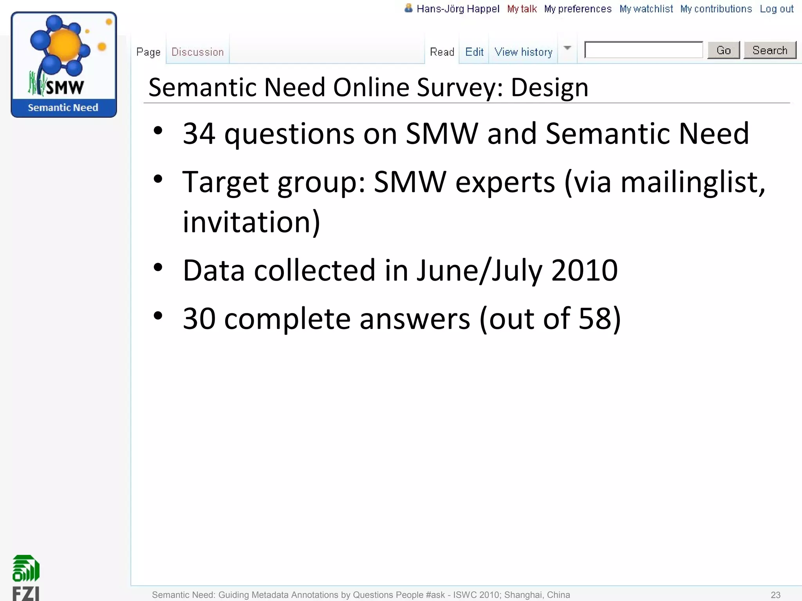Open My watchlist link

point(646,9)
